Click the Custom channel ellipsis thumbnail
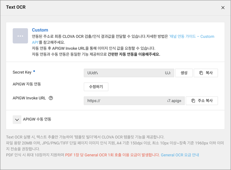Image resolution: width=231 pixels, height=170 pixels. [x=20, y=36]
